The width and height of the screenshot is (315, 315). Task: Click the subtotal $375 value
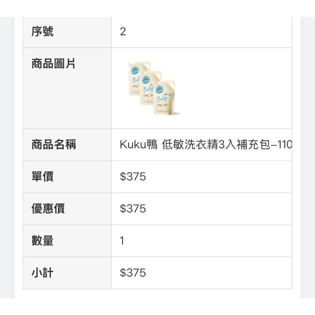(133, 272)
